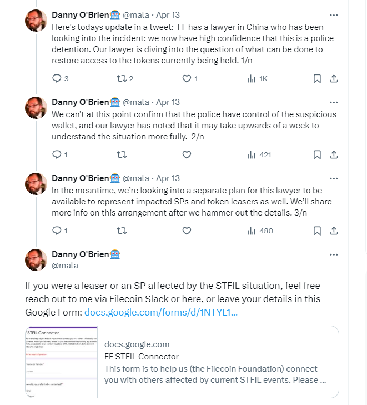
Task: Open more options for the 1/n tweet
Action: coord(334,15)
